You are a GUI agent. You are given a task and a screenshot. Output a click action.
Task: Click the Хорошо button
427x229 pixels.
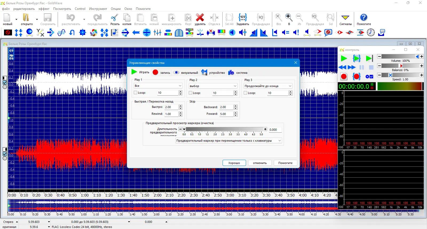pyautogui.click(x=234, y=163)
